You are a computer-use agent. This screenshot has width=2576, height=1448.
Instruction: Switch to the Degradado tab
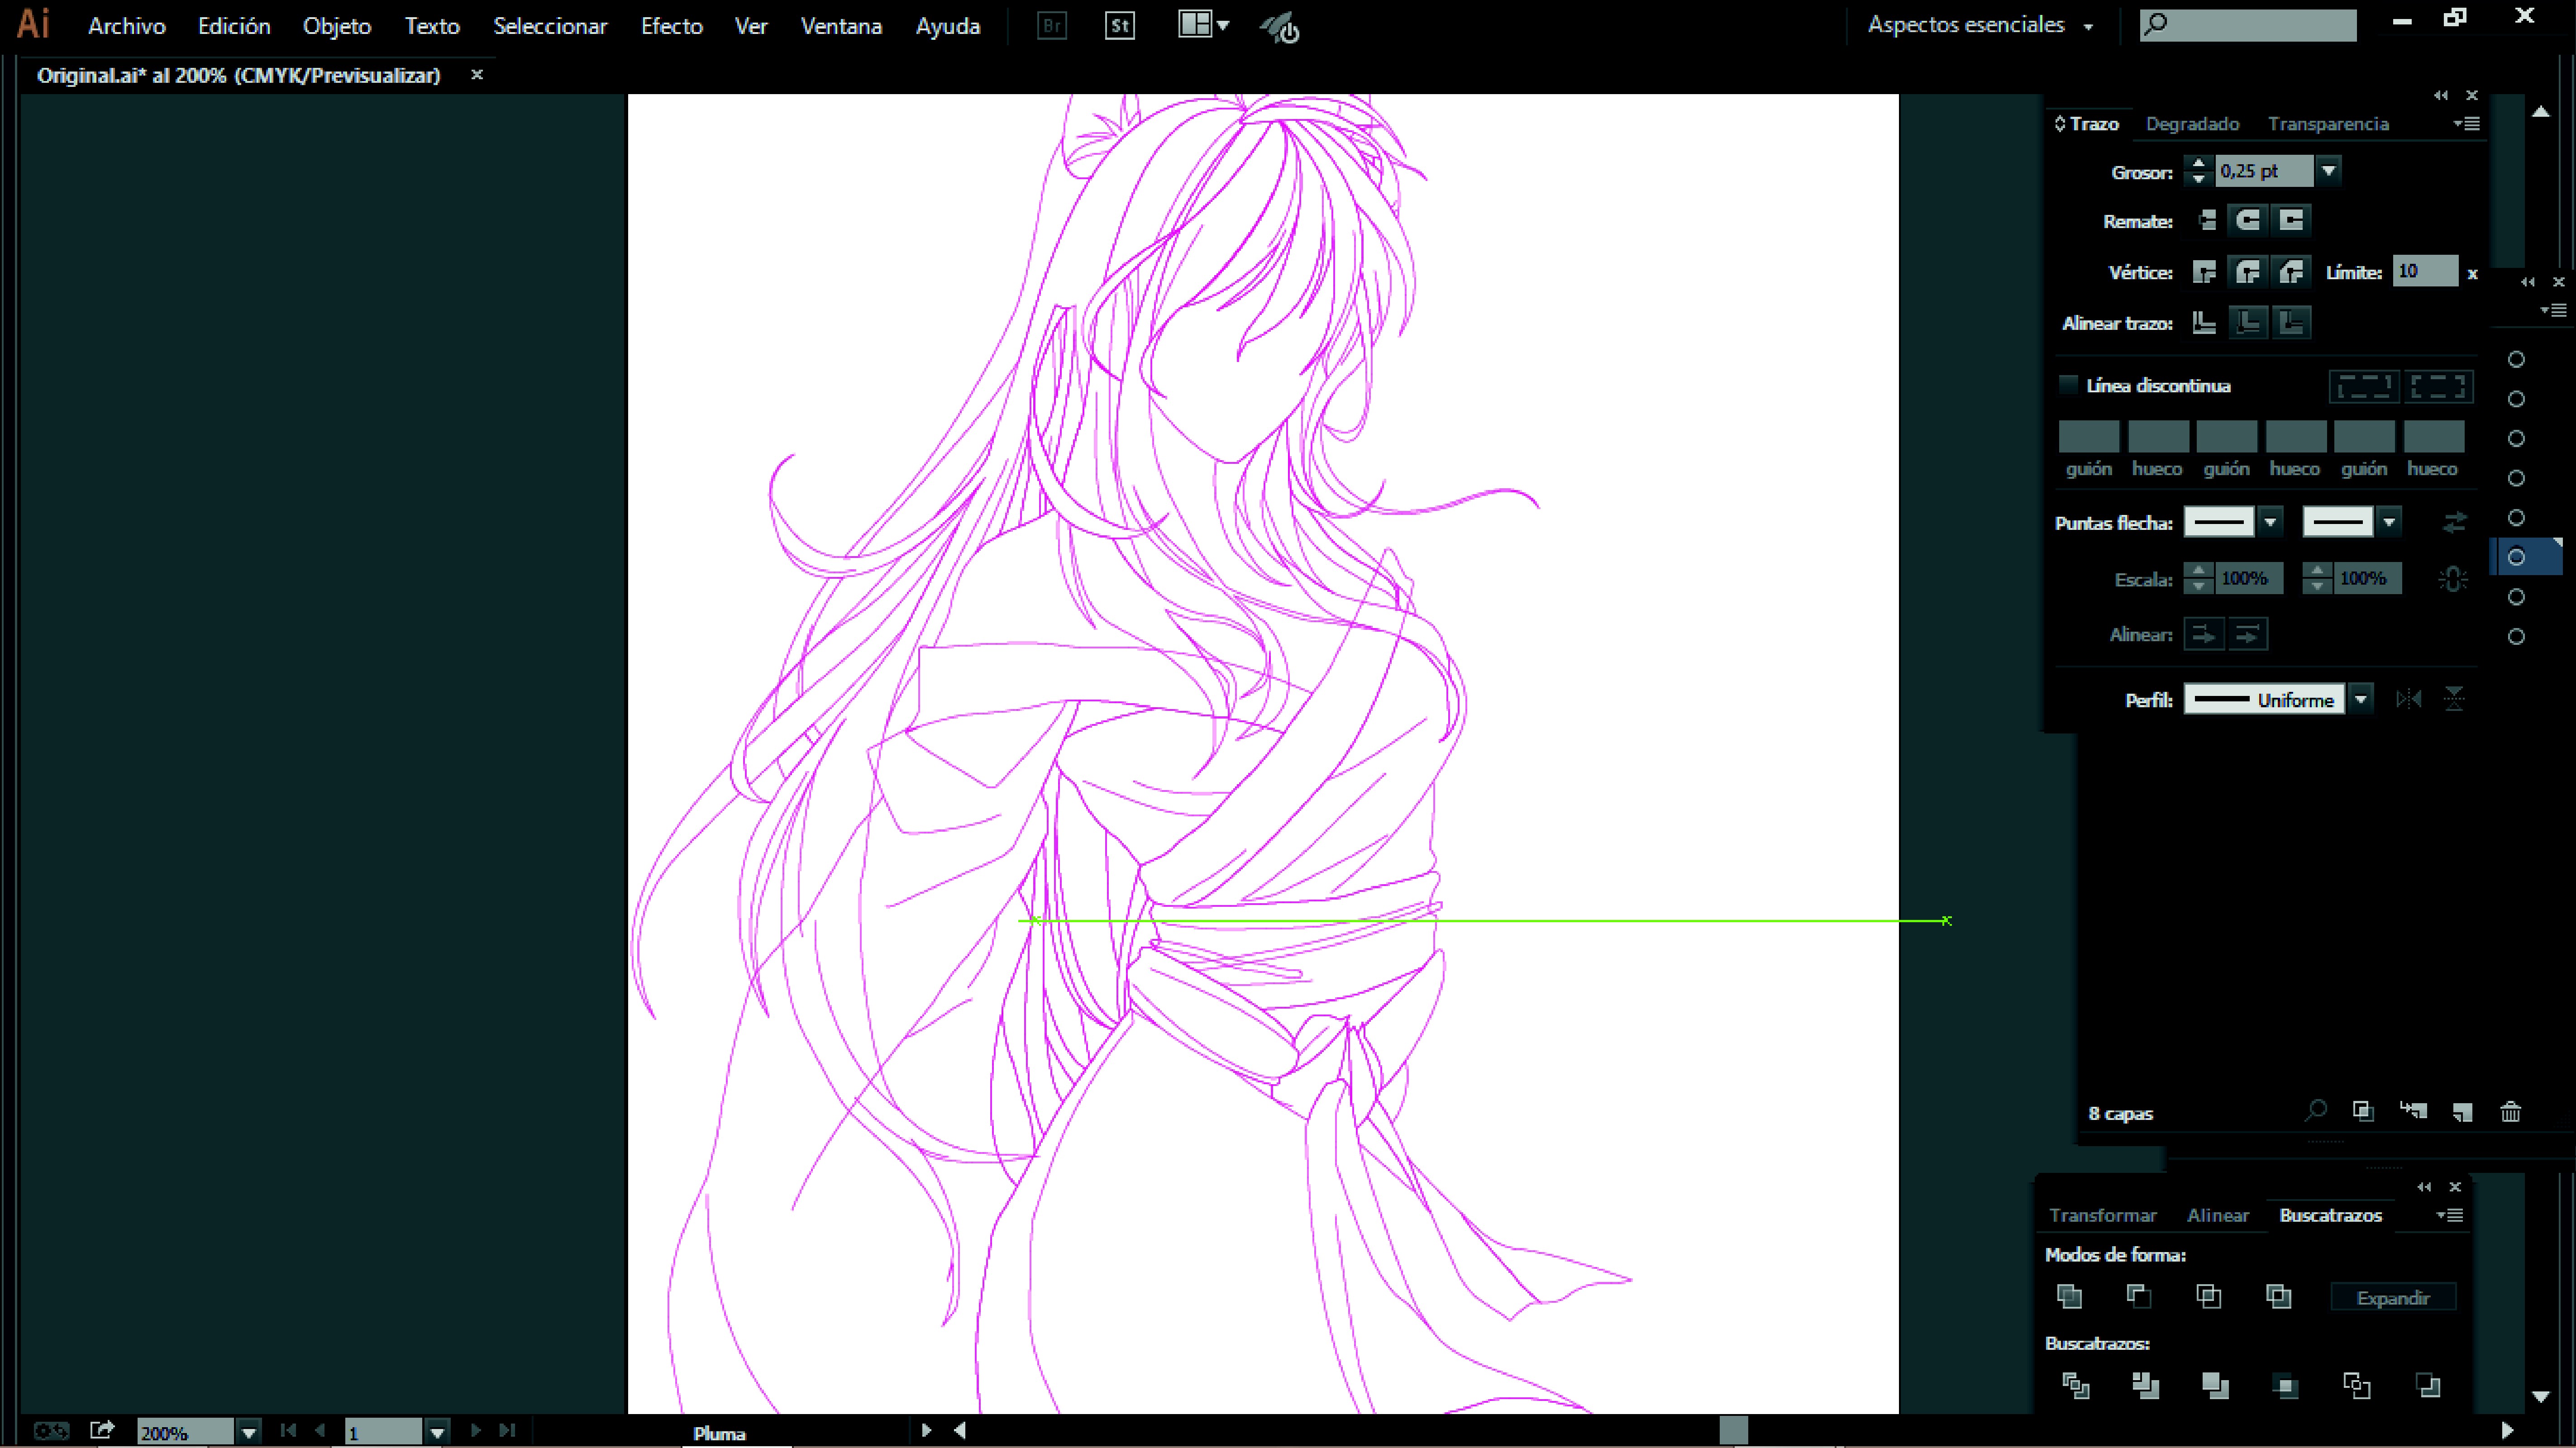click(x=2192, y=124)
